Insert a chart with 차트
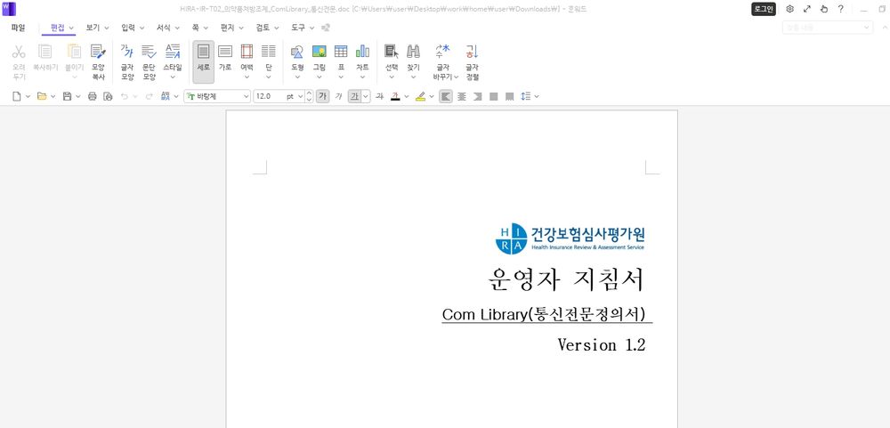The height and width of the screenshot is (428, 890). [362, 62]
